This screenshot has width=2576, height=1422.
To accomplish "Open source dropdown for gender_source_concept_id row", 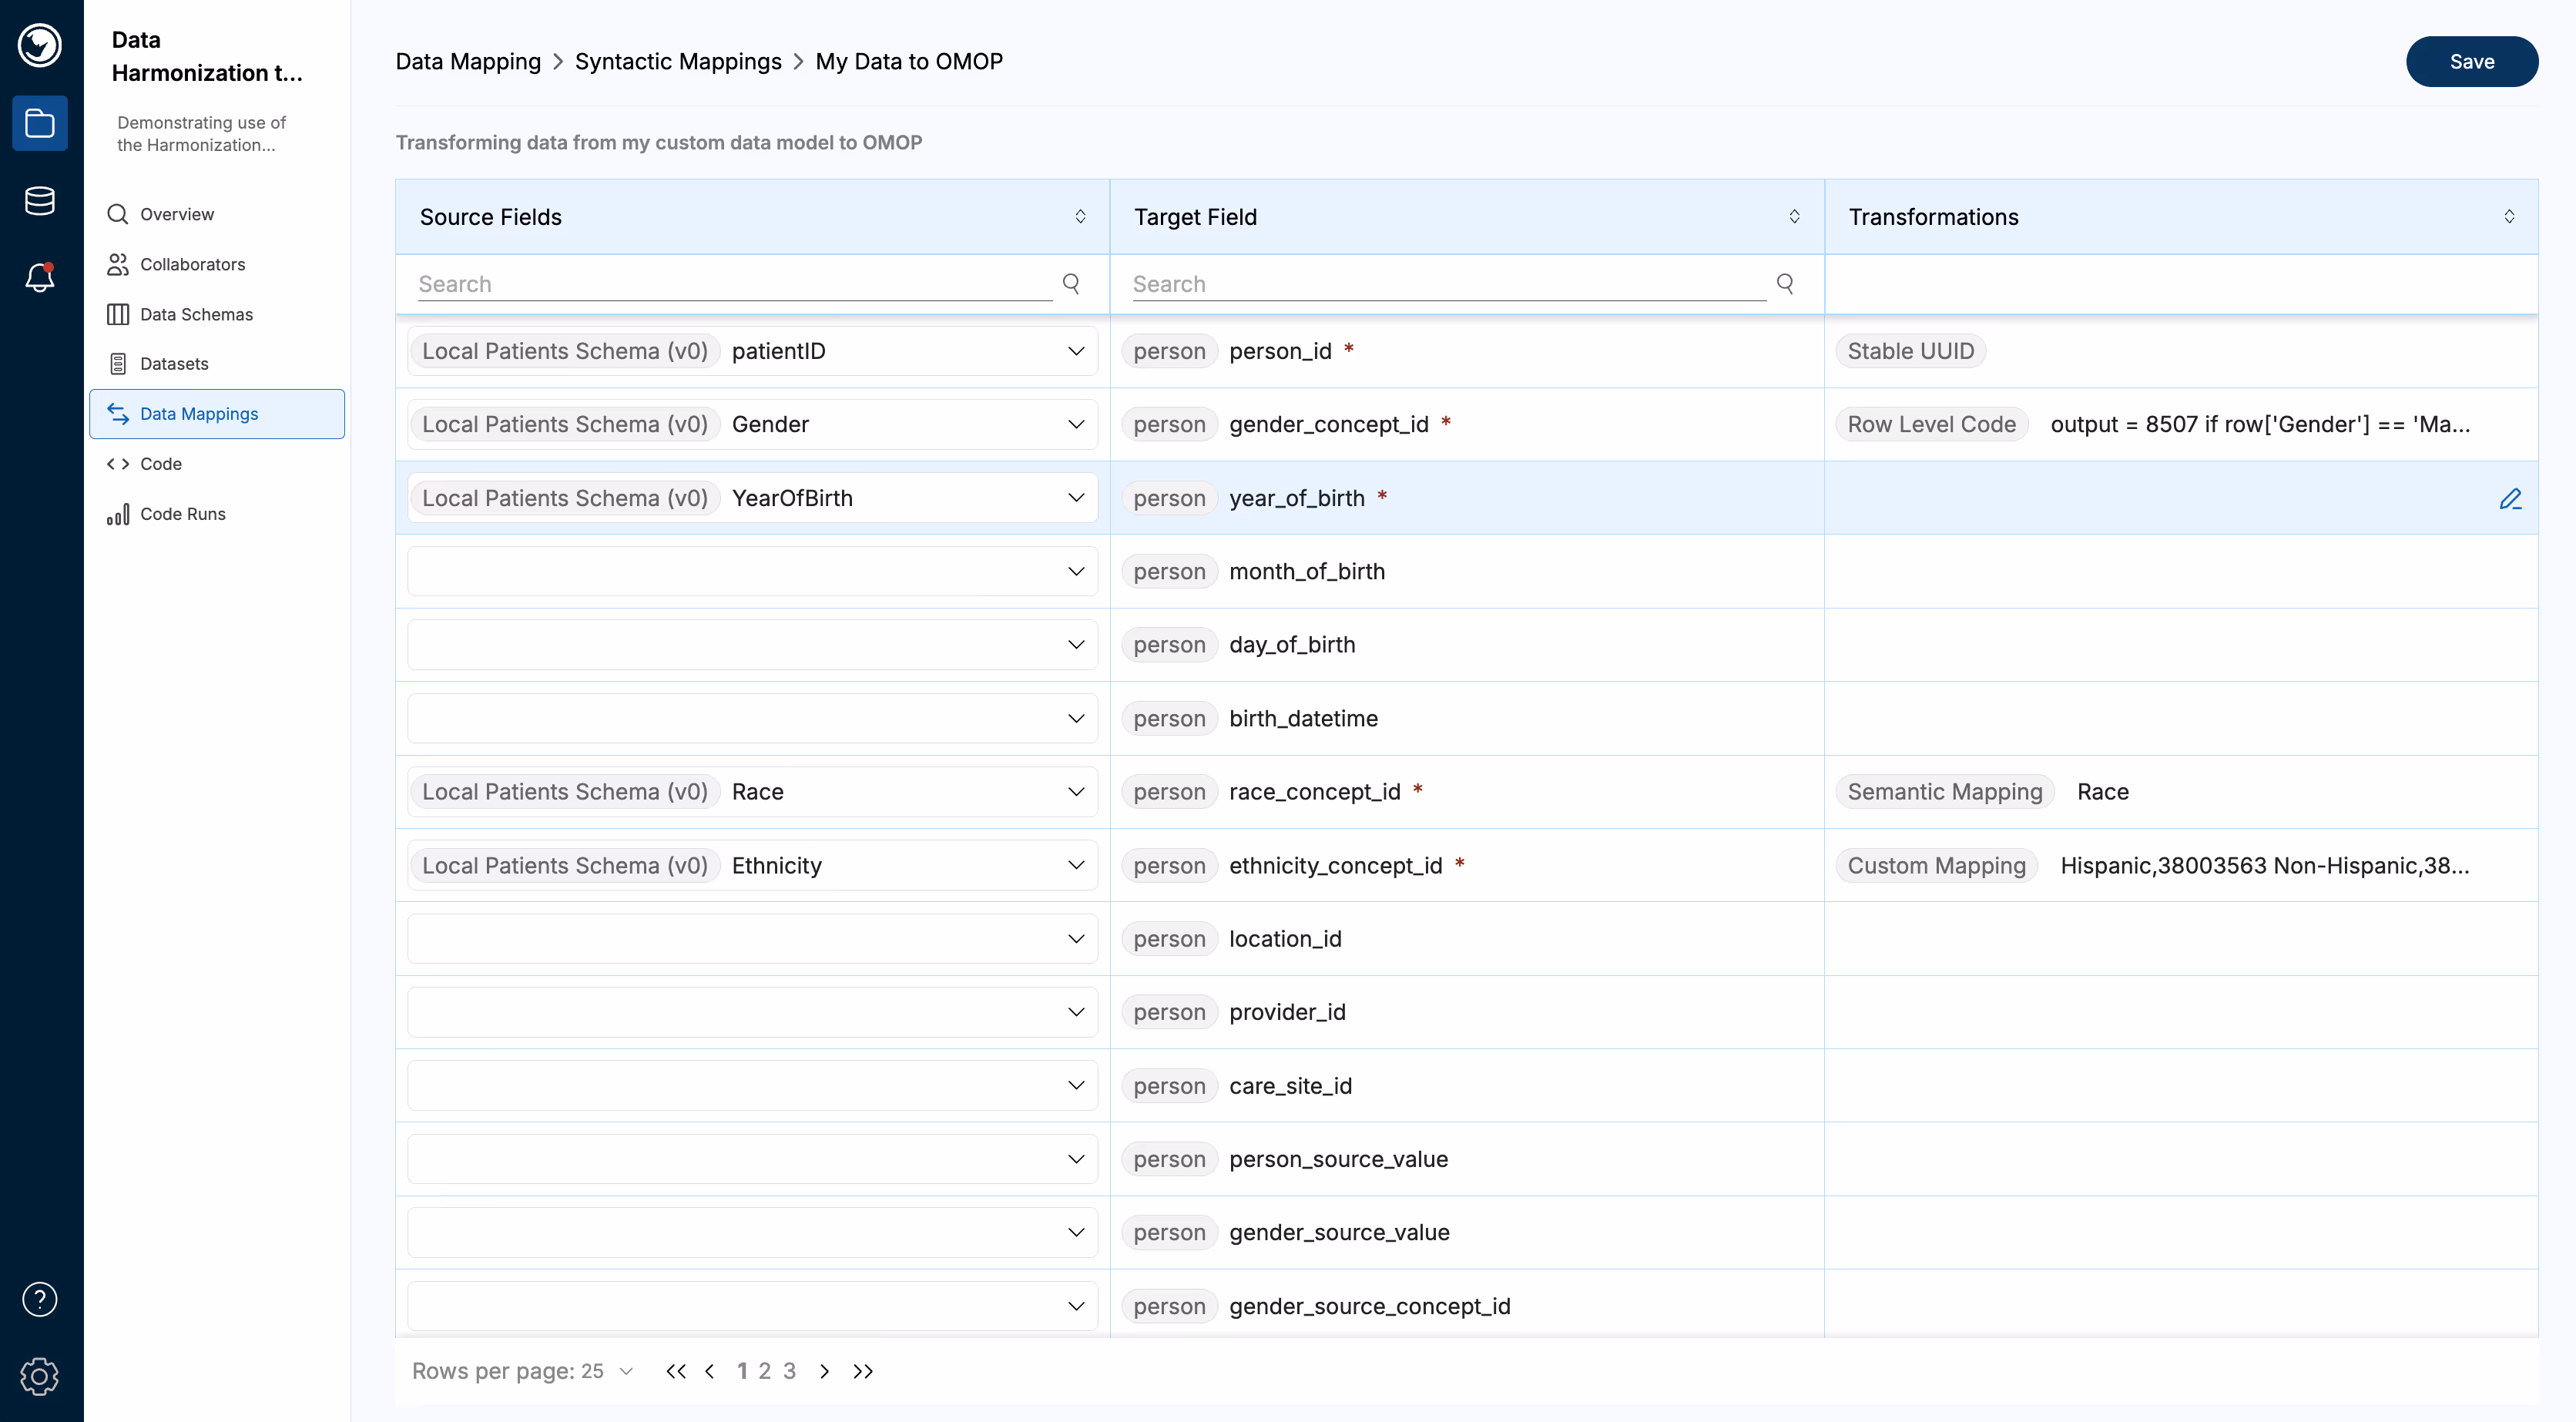I will pos(752,1306).
